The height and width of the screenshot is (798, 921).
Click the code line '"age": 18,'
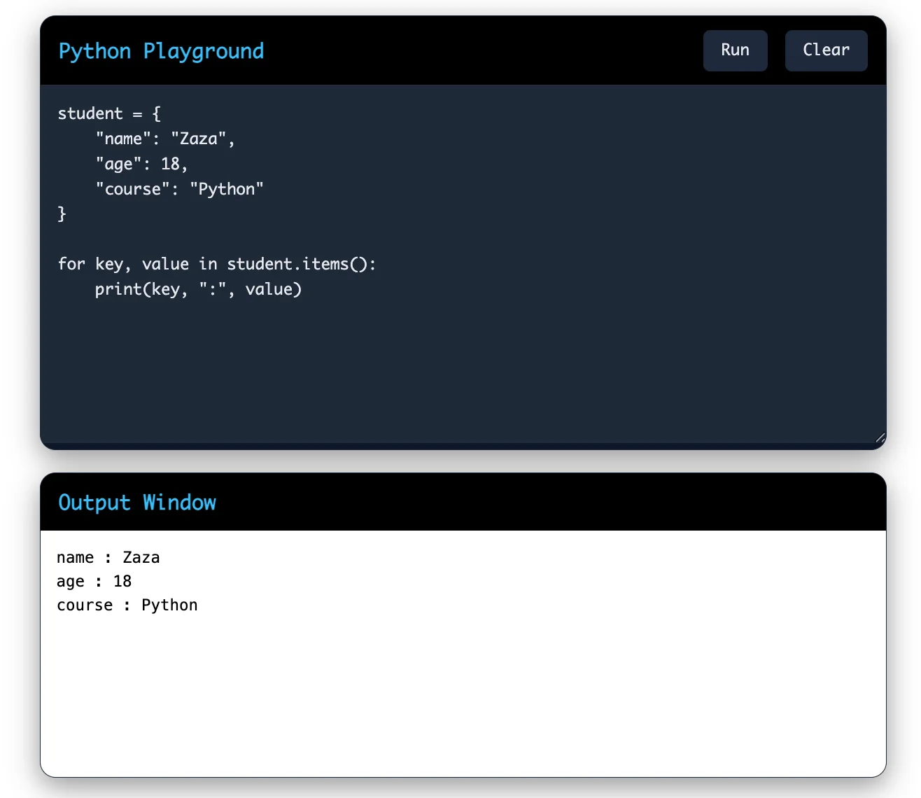(141, 164)
